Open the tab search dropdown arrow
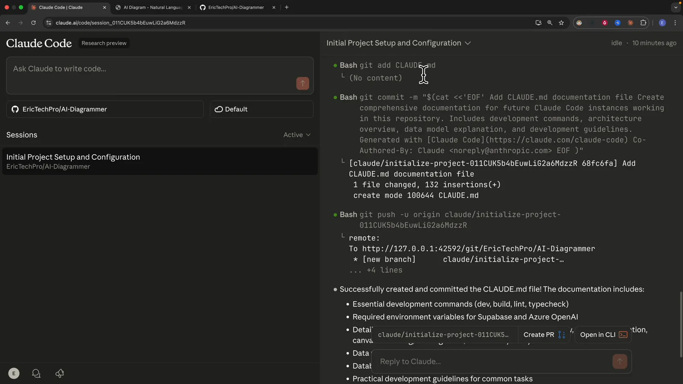This screenshot has height=384, width=683. 675,7
